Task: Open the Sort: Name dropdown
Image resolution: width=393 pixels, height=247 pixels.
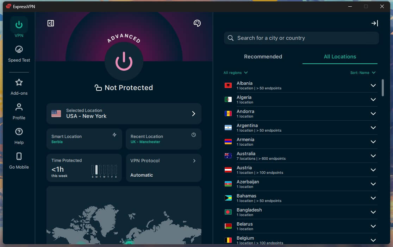Action: click(363, 72)
